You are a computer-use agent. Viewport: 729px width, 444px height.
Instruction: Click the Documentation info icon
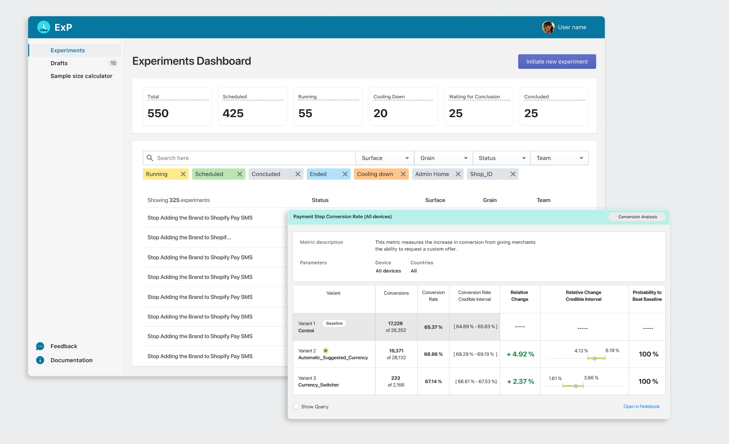pyautogui.click(x=40, y=360)
